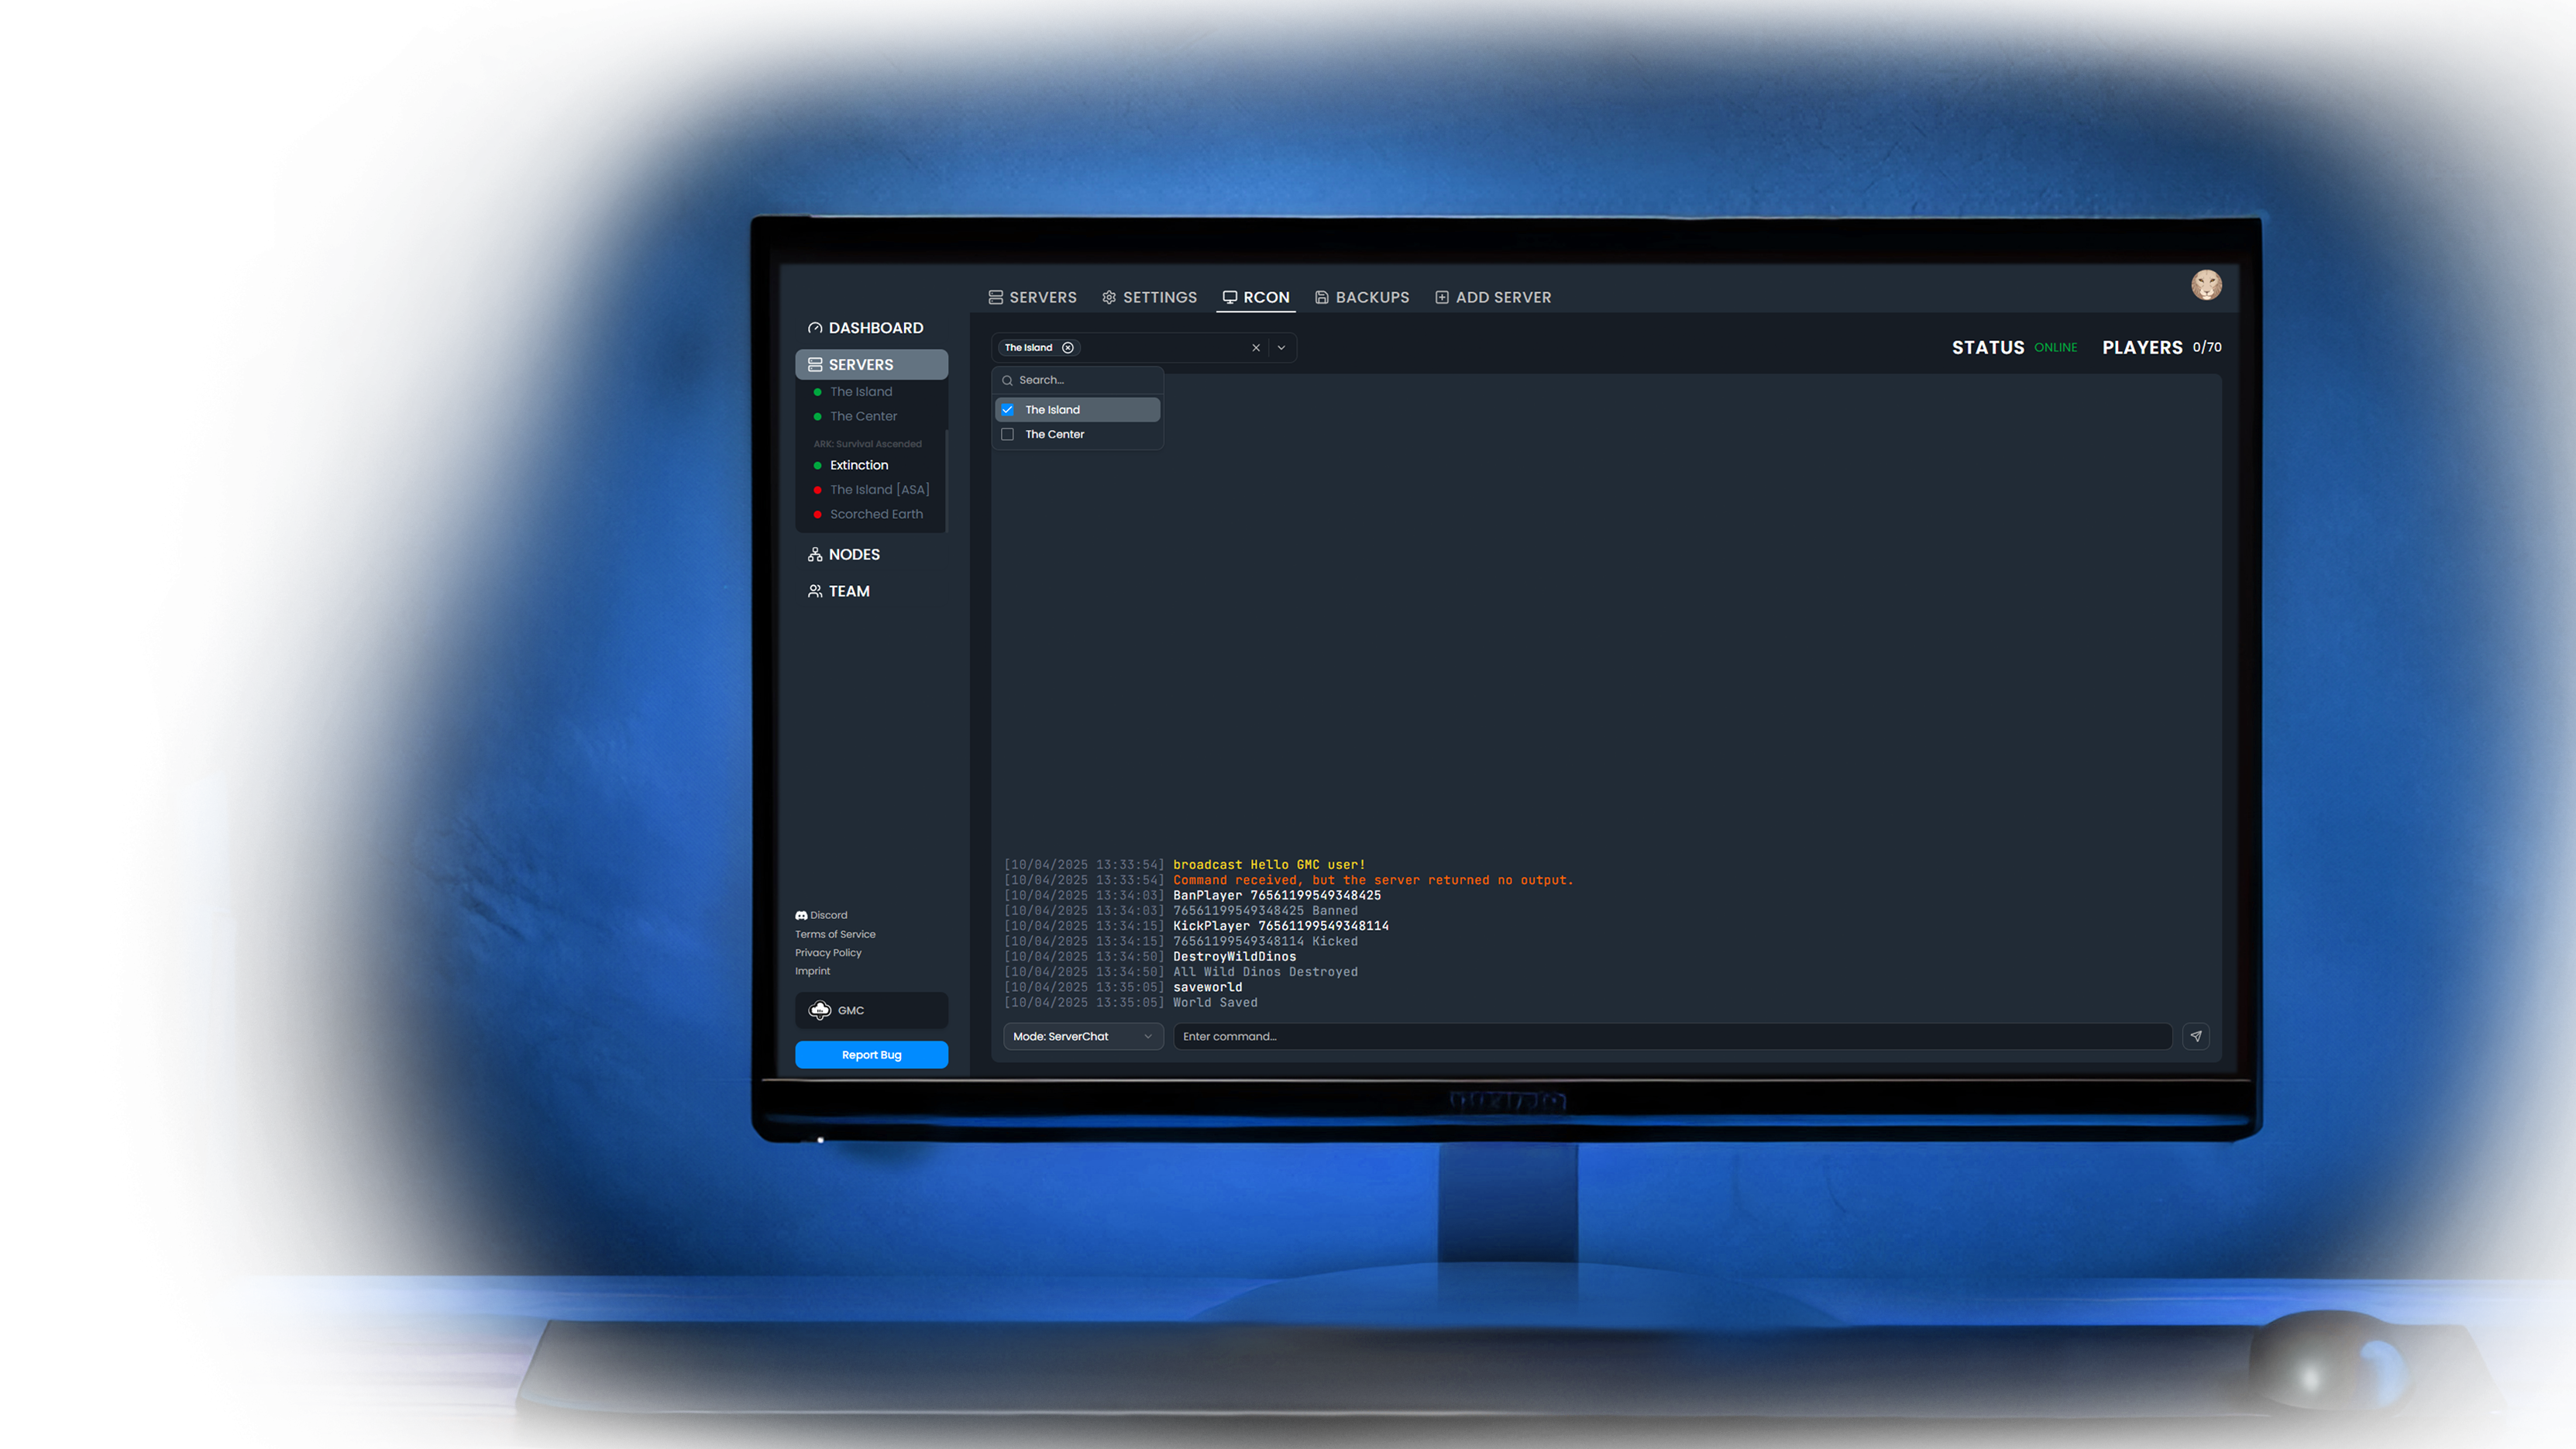Check The Center checkbox in dropdown

[x=1008, y=434]
